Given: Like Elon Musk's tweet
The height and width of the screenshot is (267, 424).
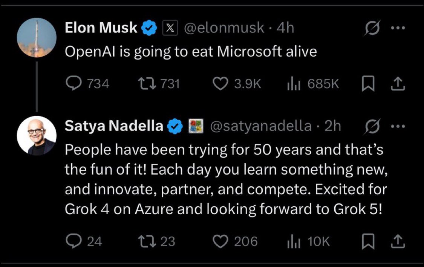Looking at the screenshot, I should [221, 84].
